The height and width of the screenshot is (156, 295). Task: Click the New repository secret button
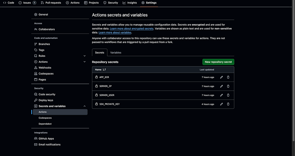[218, 62]
